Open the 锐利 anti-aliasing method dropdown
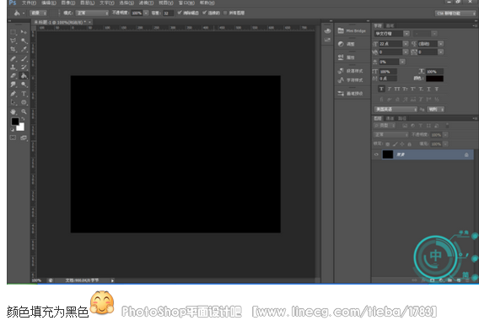This screenshot has height=326, width=479. coord(435,109)
